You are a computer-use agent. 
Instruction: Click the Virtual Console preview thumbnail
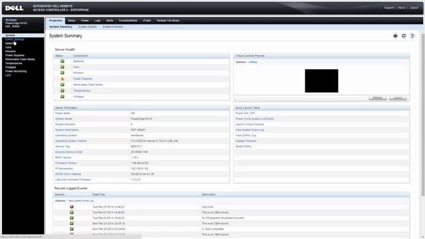(321, 81)
